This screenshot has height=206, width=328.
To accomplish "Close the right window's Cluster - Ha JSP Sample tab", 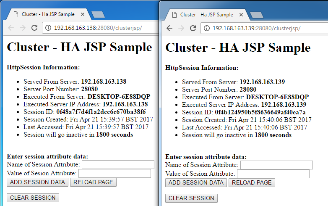I will click(241, 14).
